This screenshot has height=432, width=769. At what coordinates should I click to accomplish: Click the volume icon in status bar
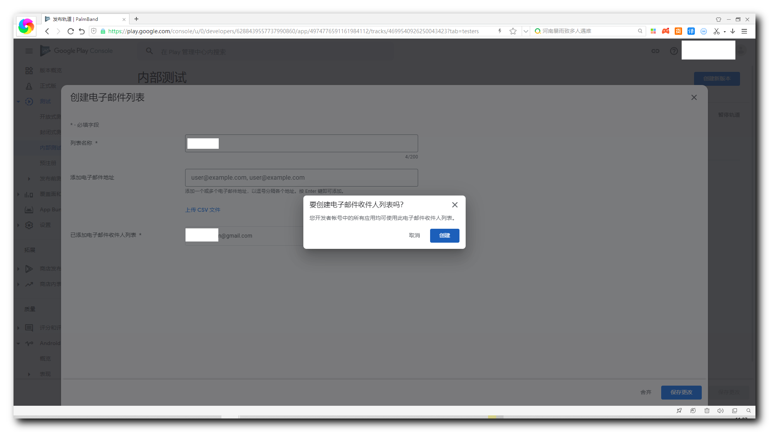click(720, 411)
